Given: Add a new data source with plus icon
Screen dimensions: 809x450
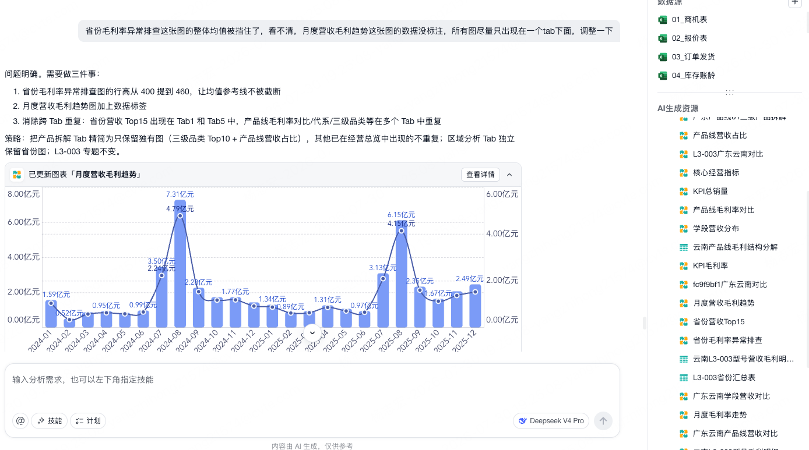Looking at the screenshot, I should (794, 3).
